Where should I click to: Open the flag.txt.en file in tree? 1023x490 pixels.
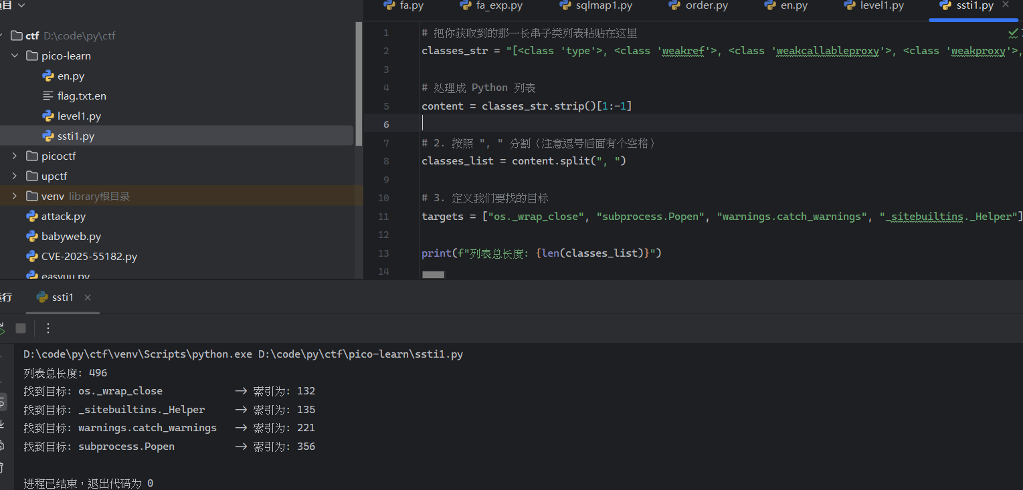coord(82,96)
